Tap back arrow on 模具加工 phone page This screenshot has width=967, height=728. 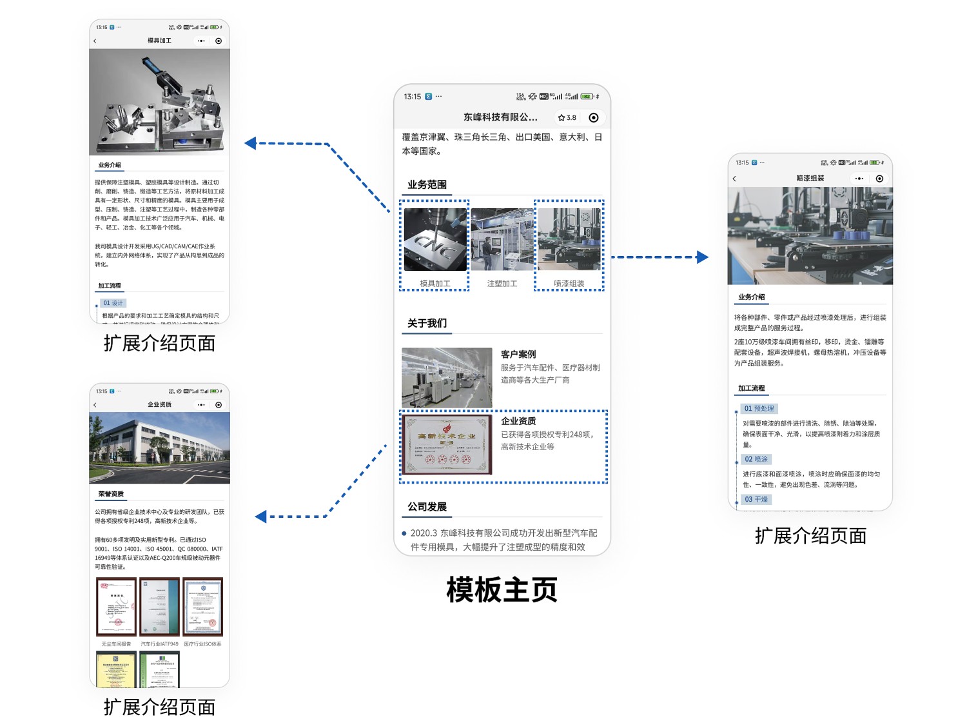coord(95,41)
